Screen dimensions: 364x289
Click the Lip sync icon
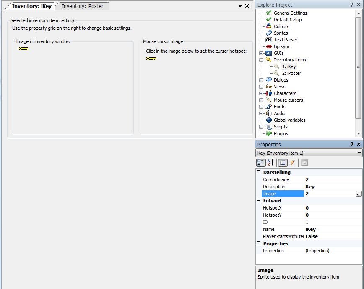[268, 46]
